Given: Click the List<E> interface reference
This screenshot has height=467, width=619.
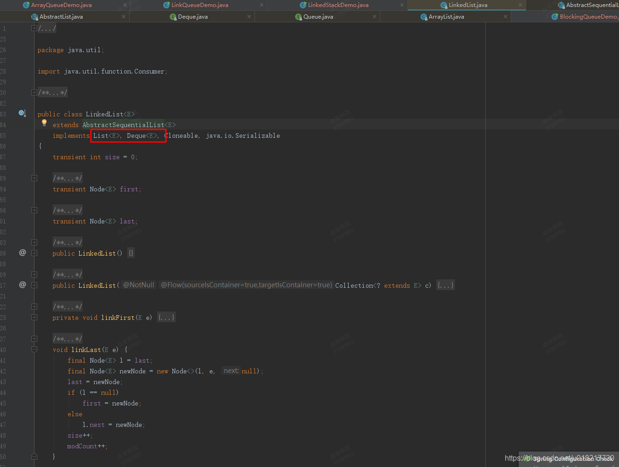Looking at the screenshot, I should pos(107,135).
